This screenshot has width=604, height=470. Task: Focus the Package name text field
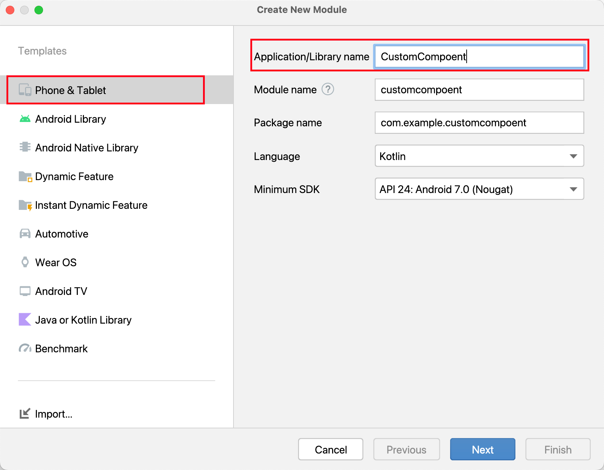479,123
